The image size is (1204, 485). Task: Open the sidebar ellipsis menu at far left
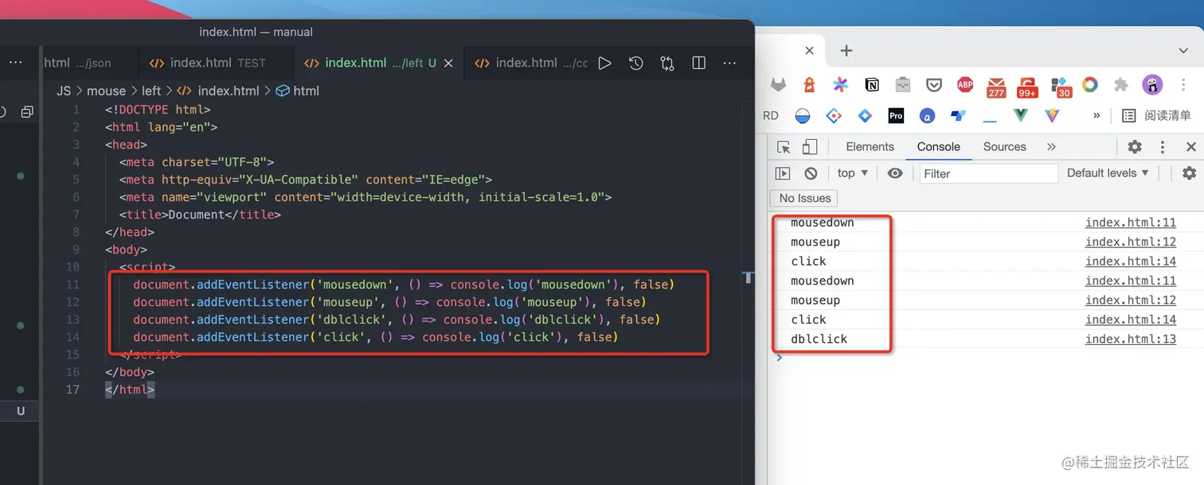tap(15, 62)
